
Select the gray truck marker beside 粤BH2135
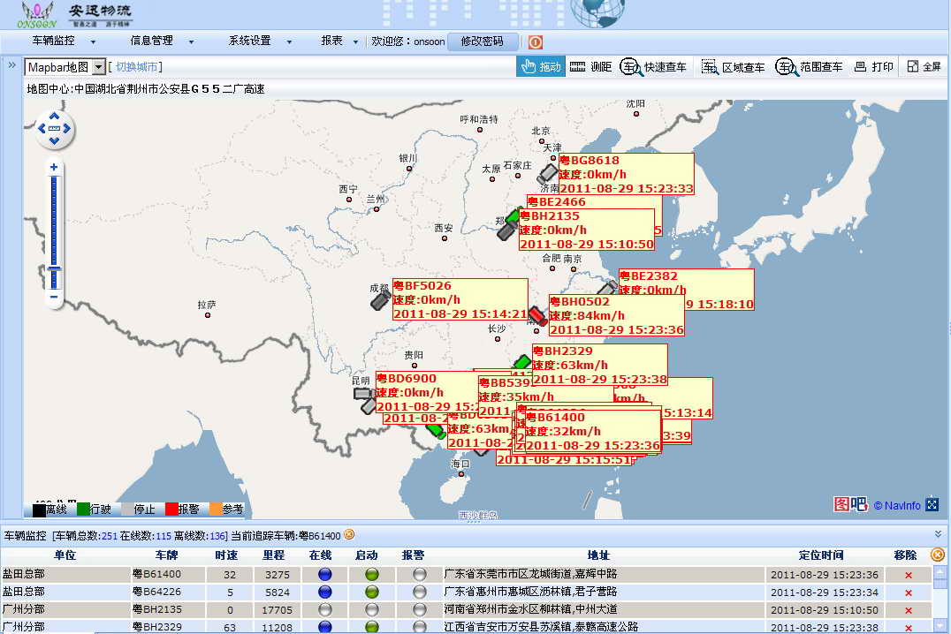coord(507,231)
